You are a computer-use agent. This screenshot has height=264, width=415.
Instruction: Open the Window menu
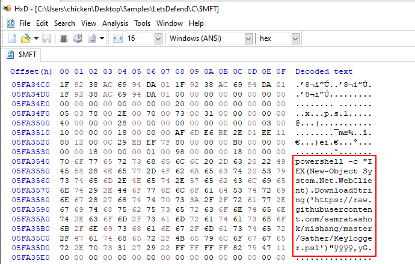click(x=170, y=23)
